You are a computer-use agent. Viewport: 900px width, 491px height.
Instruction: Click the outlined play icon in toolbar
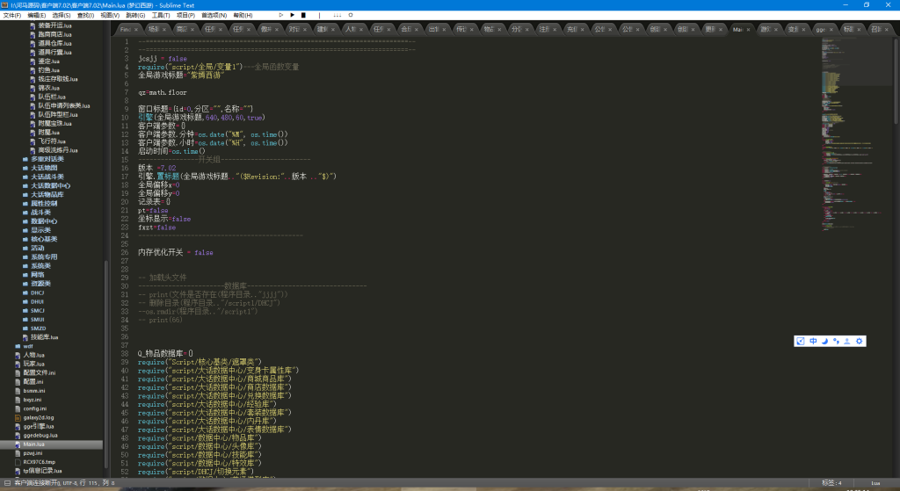click(281, 15)
